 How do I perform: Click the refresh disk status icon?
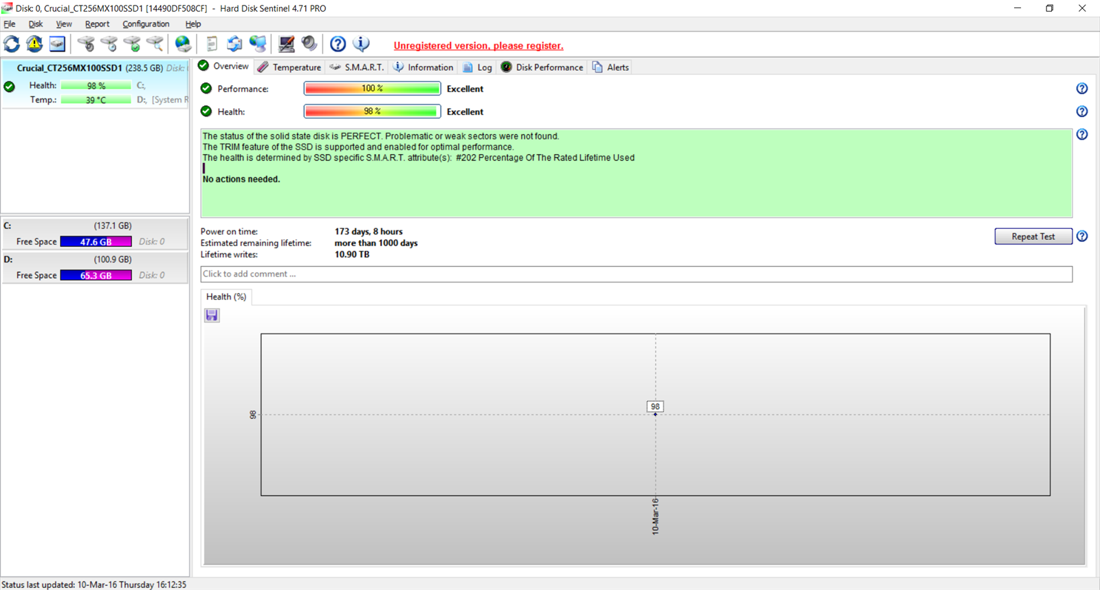[12, 44]
